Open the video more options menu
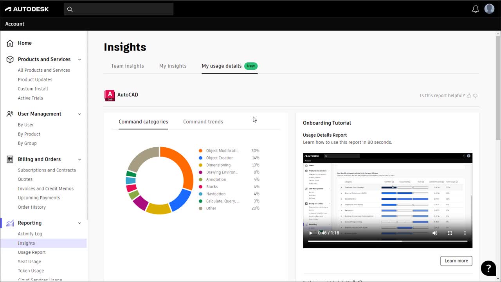Image resolution: width=501 pixels, height=282 pixels. (465, 233)
